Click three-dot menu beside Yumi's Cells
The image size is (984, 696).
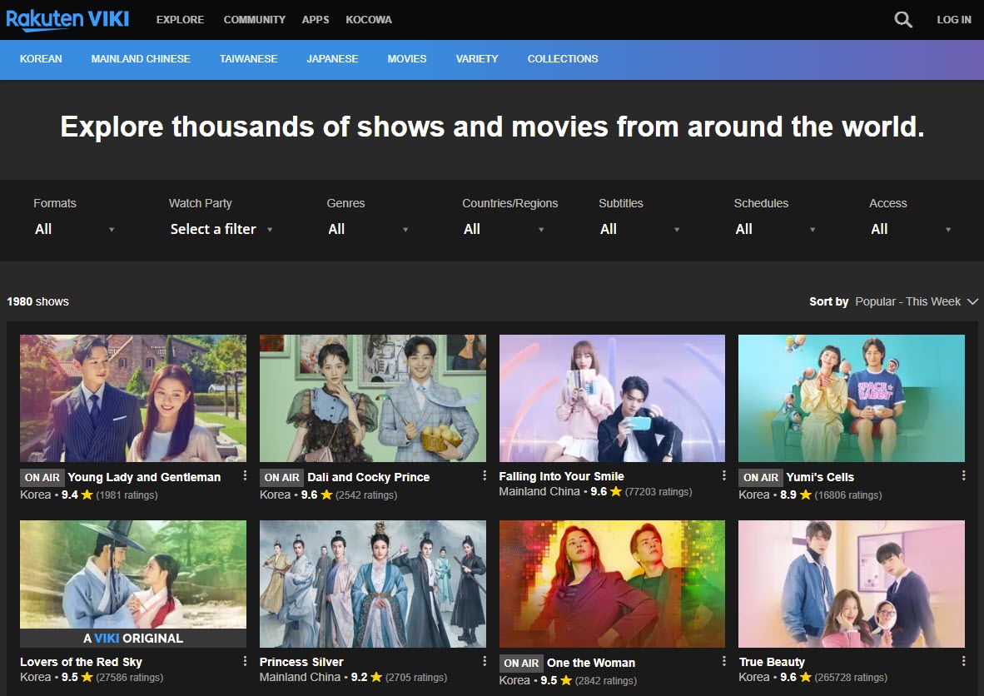coord(963,475)
